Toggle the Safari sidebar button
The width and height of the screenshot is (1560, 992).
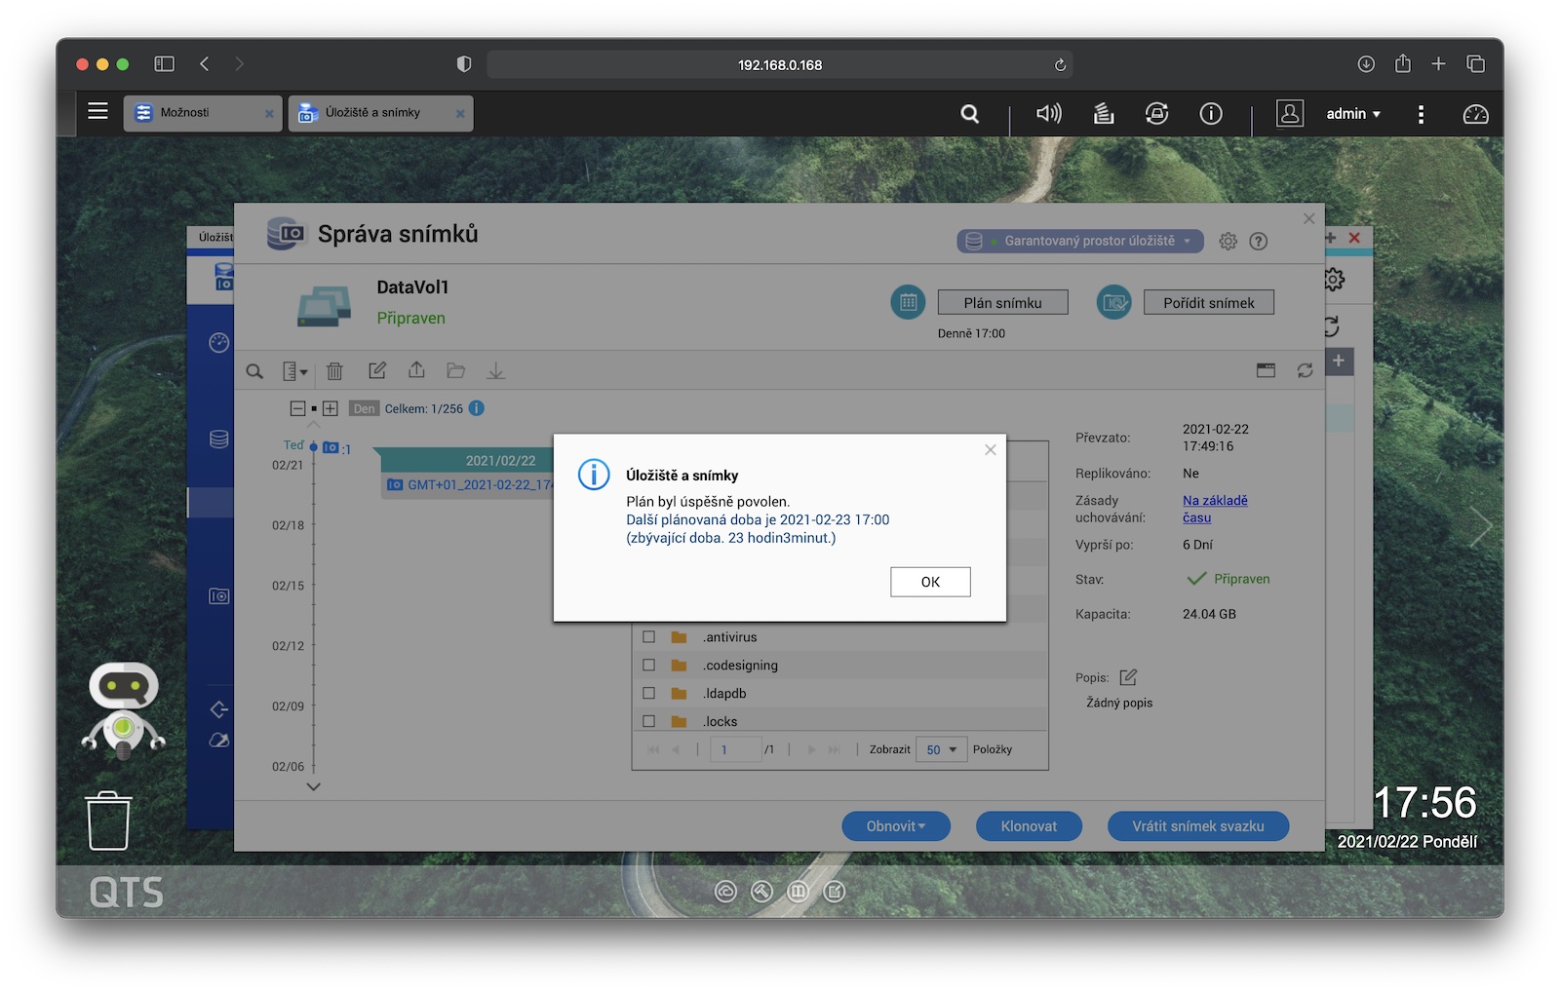tap(164, 64)
